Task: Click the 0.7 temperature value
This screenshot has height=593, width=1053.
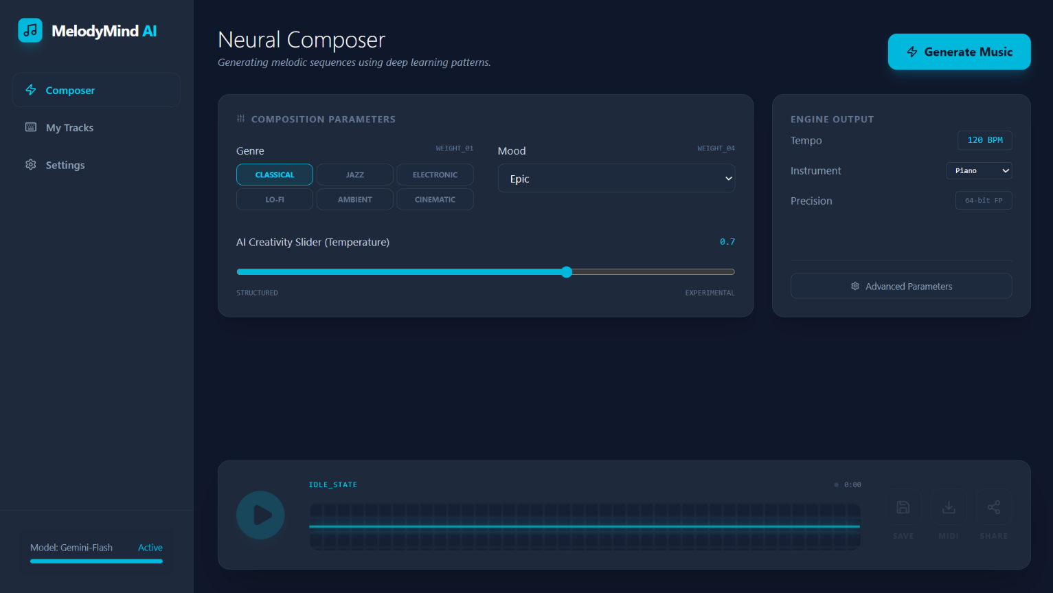Action: point(727,242)
